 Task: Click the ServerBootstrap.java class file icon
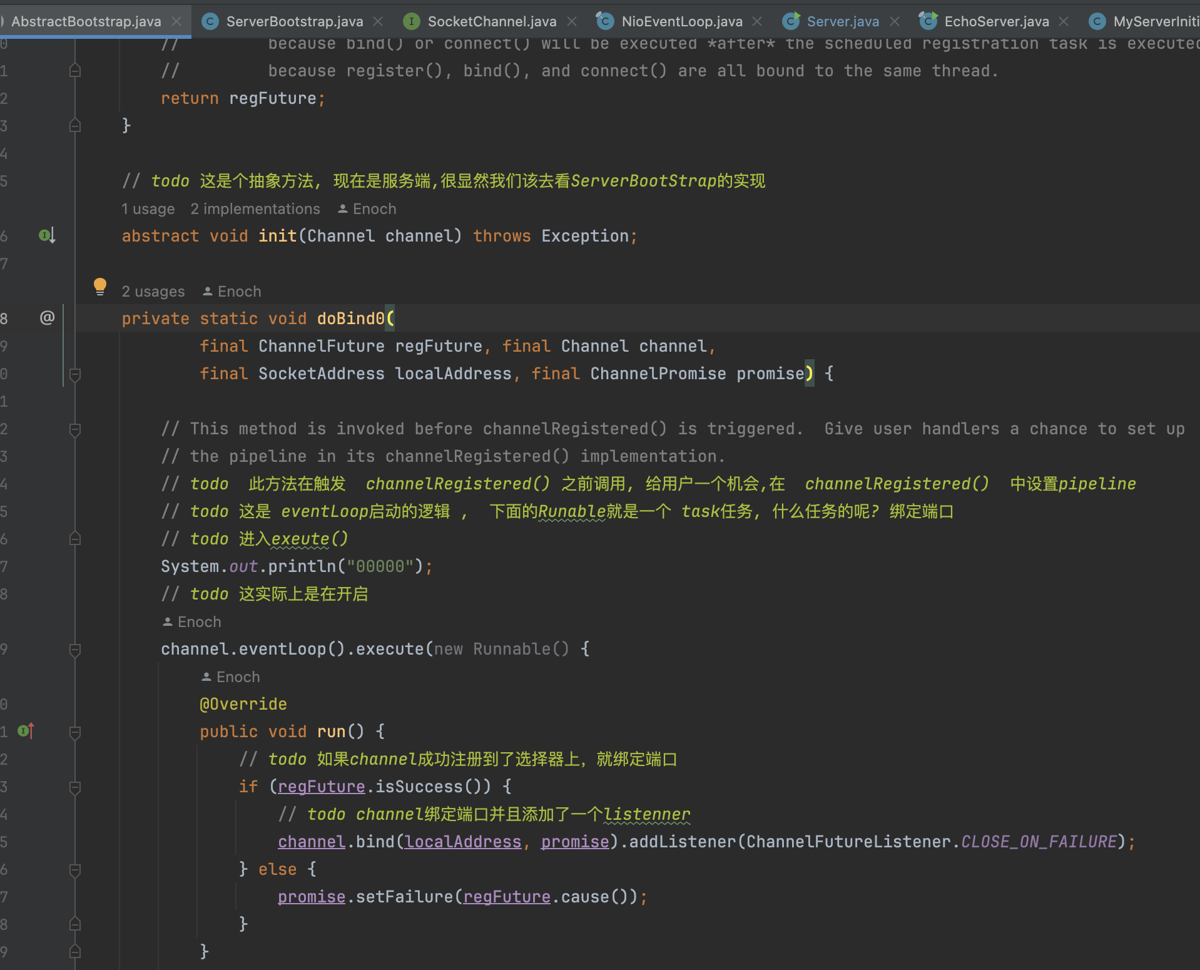click(x=210, y=21)
